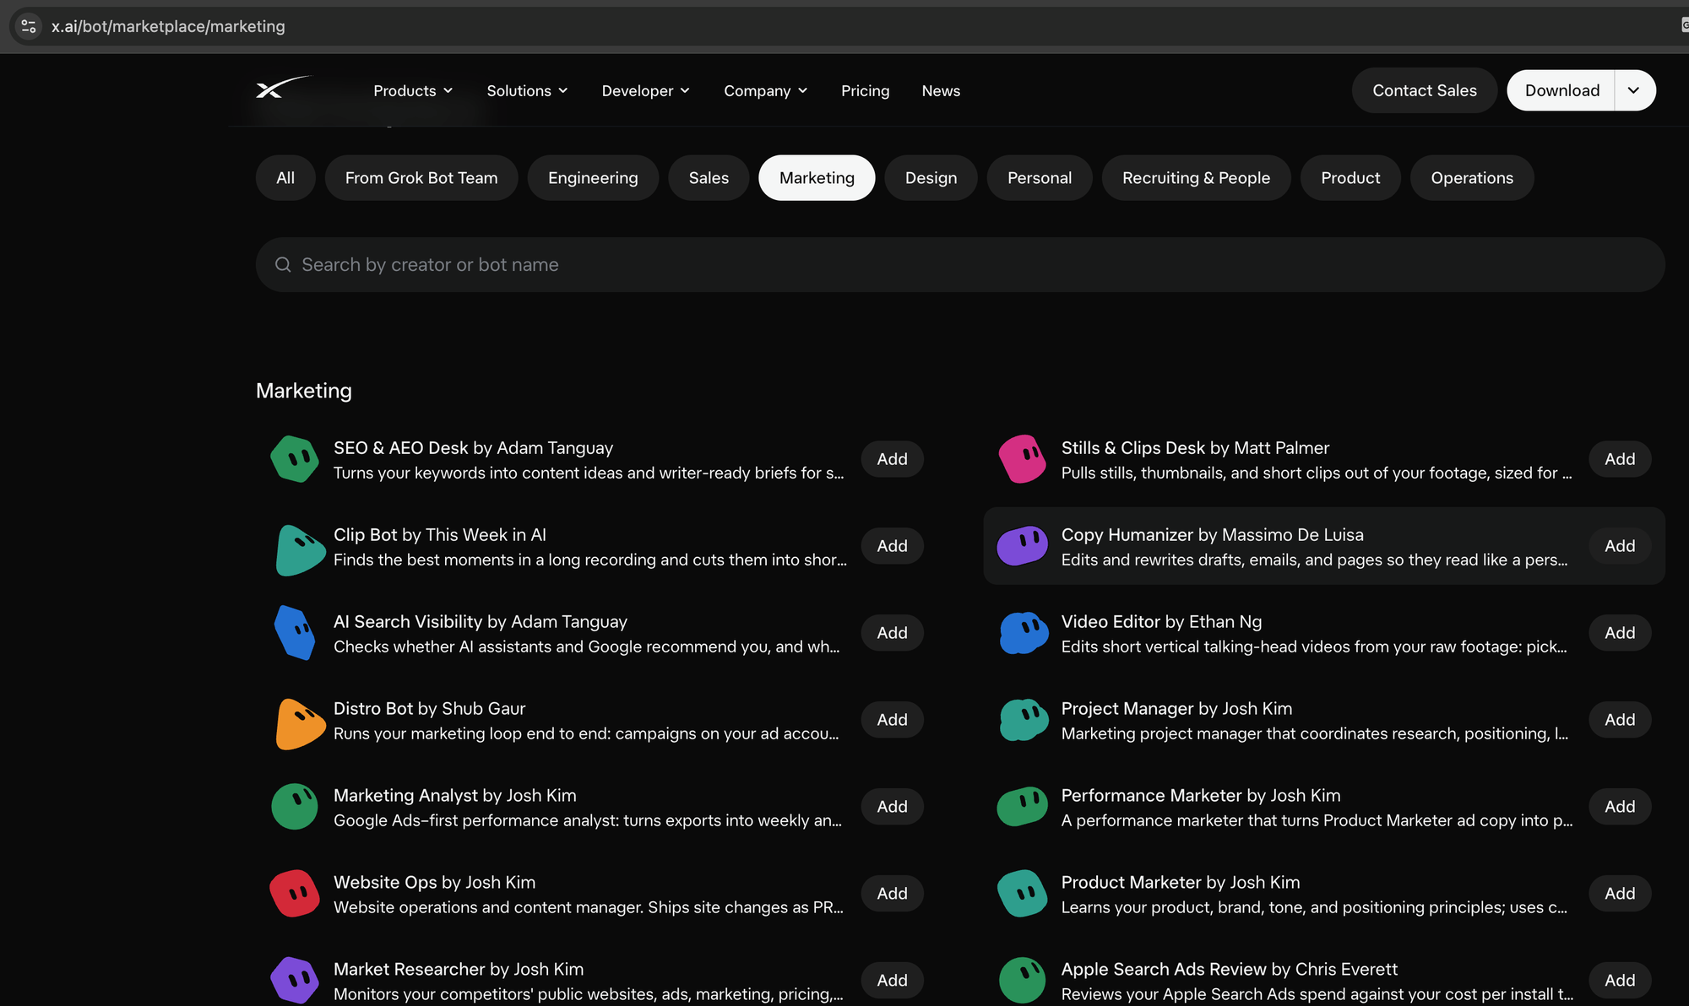
Task: Click the pink Stills & Clips Desk bot avatar
Action: (1023, 459)
